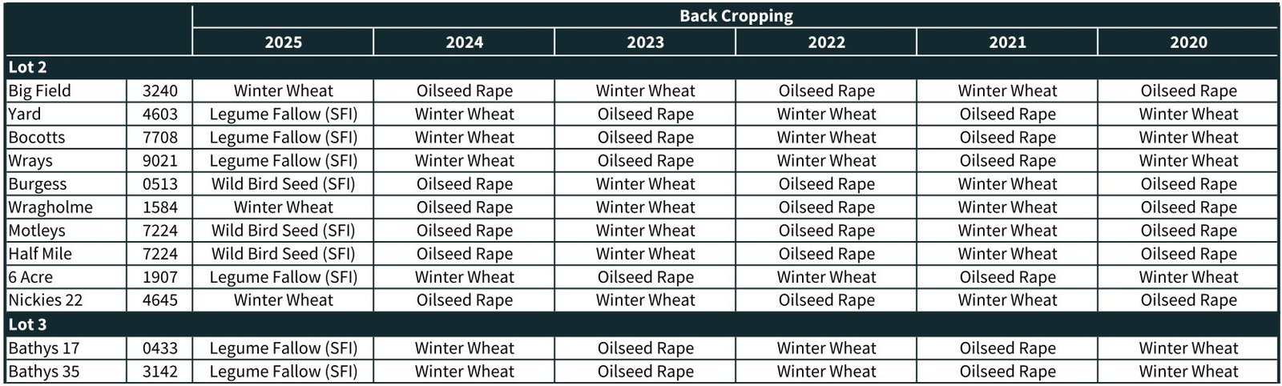Viewport: 1282px width, 386px height.
Task: Click the 2025 column header
Action: click(283, 42)
